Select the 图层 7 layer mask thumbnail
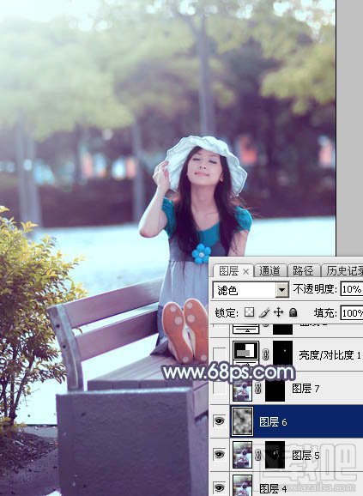The width and height of the screenshot is (363, 496). [x=275, y=389]
